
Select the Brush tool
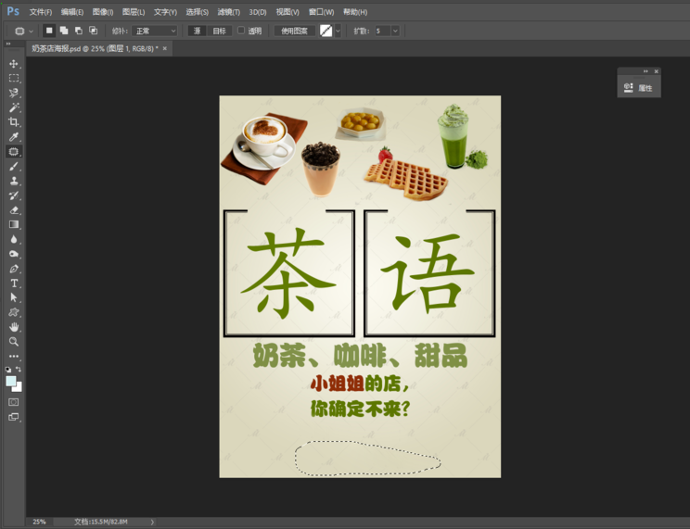click(x=14, y=167)
